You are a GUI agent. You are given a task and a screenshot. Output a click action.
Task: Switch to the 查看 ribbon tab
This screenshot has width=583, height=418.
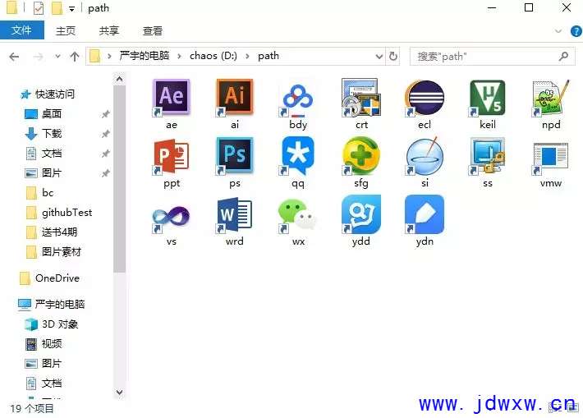(x=153, y=30)
